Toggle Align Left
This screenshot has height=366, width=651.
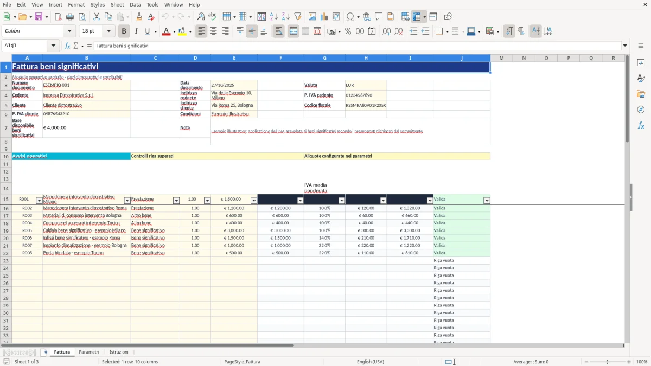click(x=201, y=31)
